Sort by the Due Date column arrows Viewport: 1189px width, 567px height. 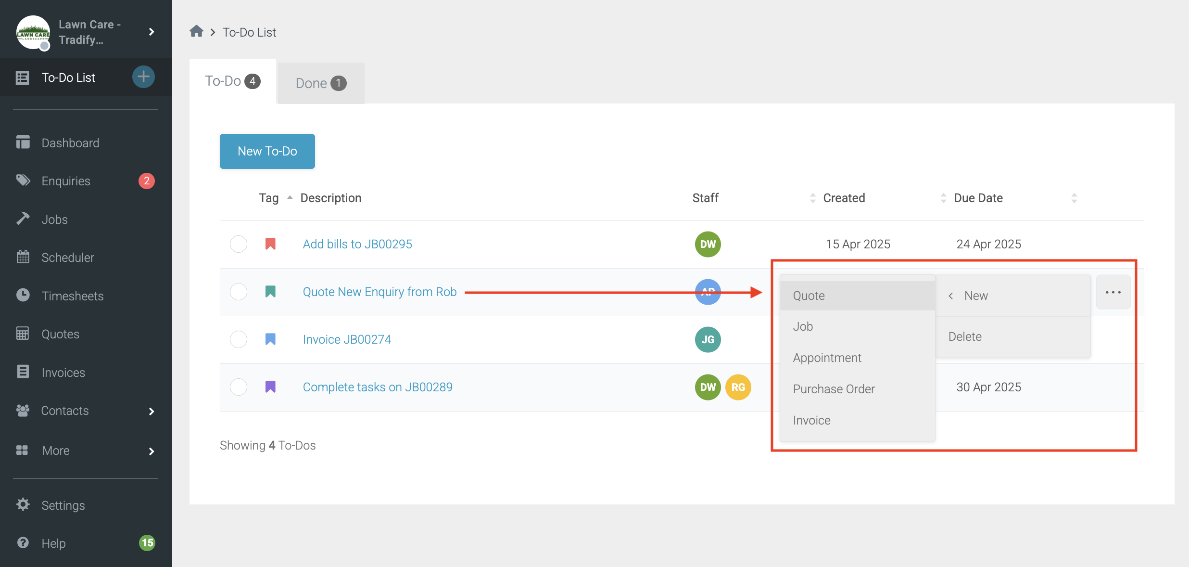pos(1075,198)
